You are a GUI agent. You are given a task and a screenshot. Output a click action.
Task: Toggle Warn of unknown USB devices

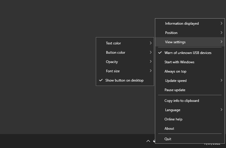(188, 53)
